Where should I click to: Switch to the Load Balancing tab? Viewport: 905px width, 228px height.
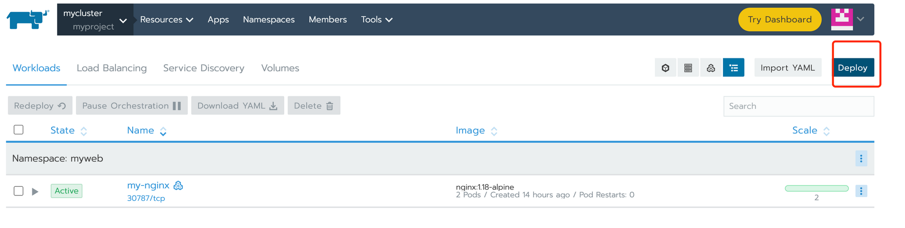click(x=112, y=68)
